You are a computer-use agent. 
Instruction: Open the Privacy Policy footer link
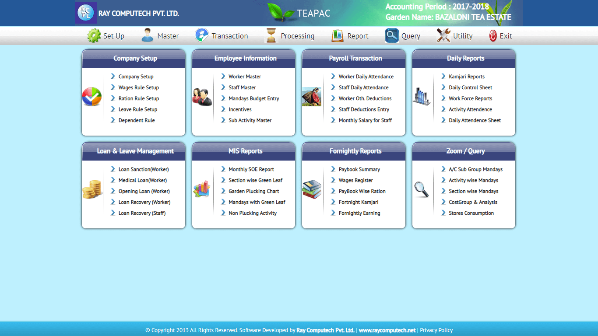pyautogui.click(x=436, y=330)
